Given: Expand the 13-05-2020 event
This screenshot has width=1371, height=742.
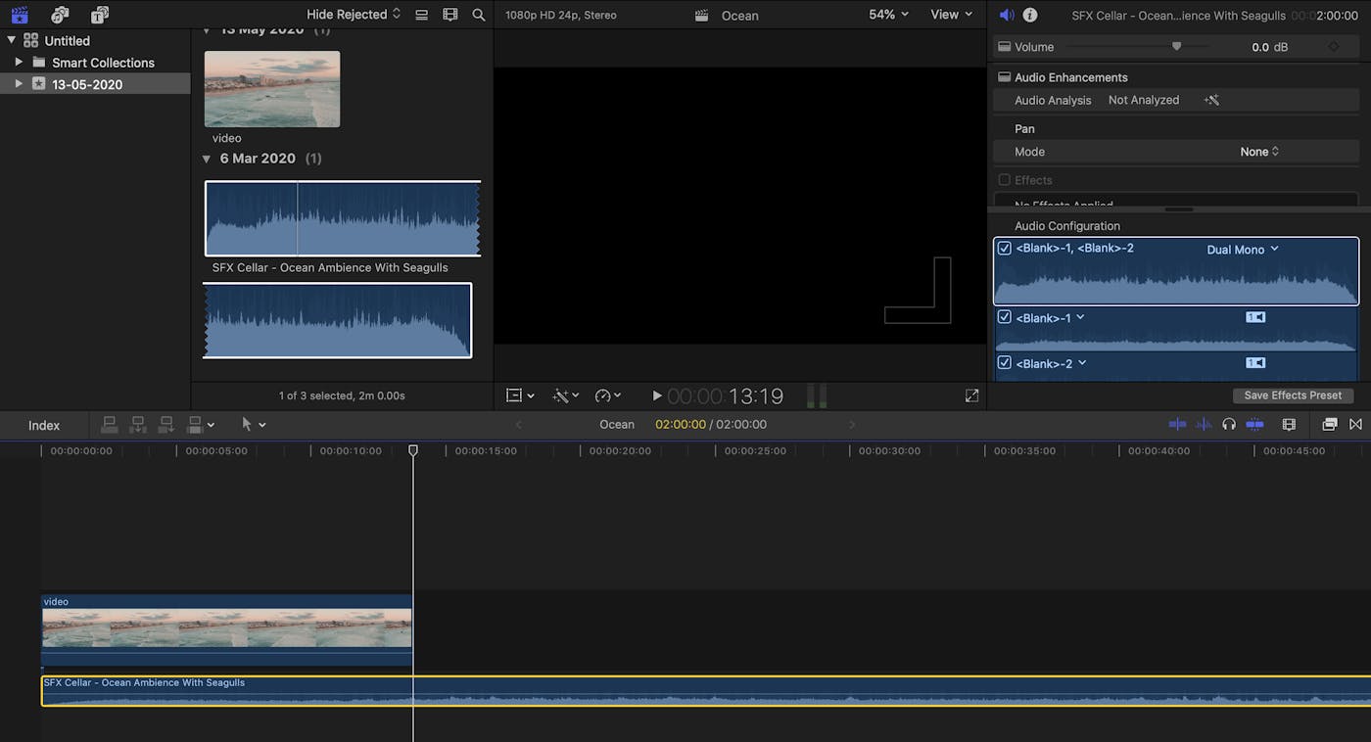Looking at the screenshot, I should [19, 84].
